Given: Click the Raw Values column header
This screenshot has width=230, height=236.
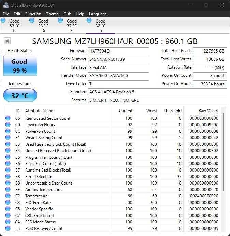Looking at the screenshot, I should click(x=202, y=111).
